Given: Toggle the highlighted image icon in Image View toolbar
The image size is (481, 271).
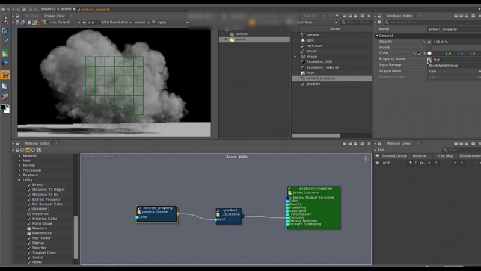Looking at the screenshot, I should (x=35, y=22).
